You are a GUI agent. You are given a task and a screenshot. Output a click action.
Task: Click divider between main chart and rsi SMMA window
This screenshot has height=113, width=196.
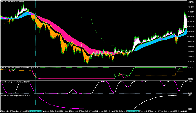[x=94, y=66]
